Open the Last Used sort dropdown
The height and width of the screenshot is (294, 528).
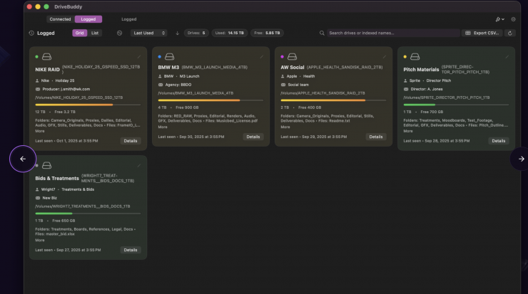148,33
